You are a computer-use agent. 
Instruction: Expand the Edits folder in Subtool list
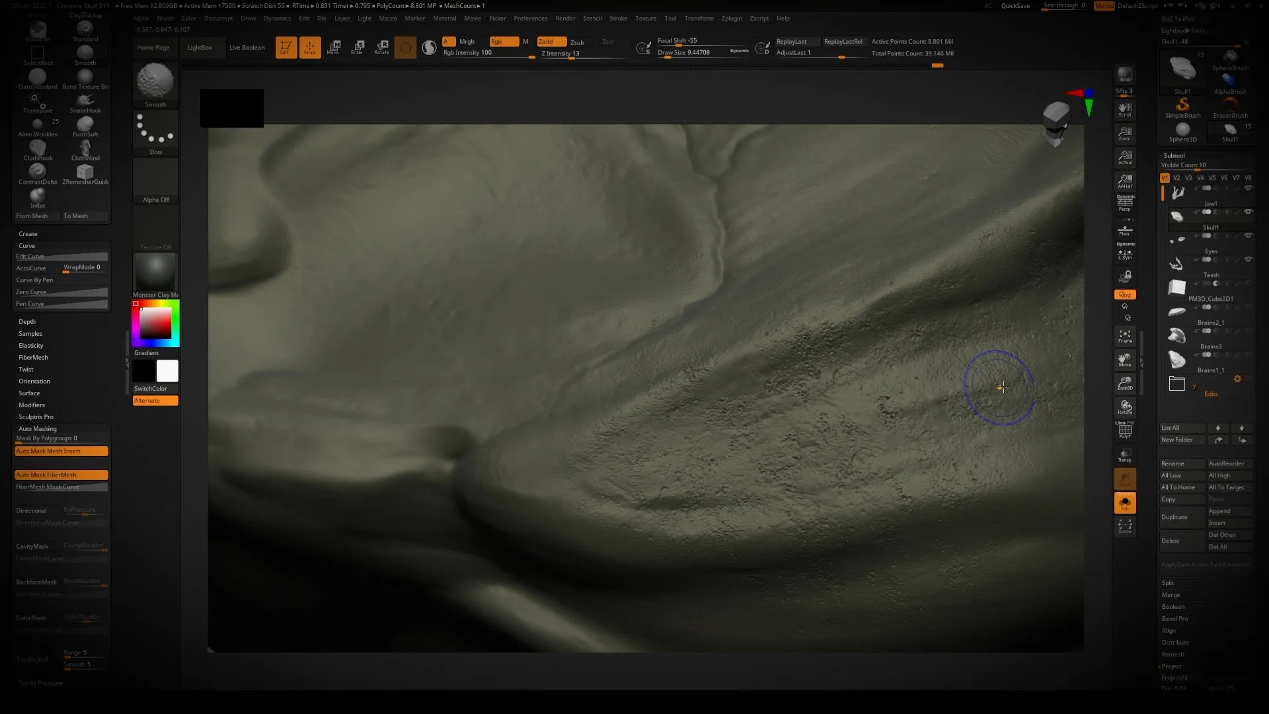pos(1178,383)
